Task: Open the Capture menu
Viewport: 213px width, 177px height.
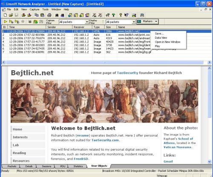Action: (35, 9)
